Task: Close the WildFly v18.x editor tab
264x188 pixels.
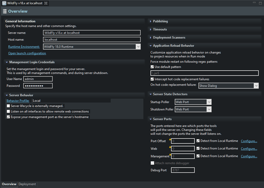Action: click(x=46, y=3)
